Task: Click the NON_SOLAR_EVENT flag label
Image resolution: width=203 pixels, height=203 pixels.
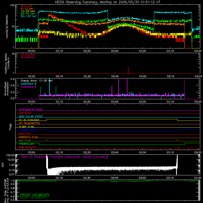Action: pos(31,116)
